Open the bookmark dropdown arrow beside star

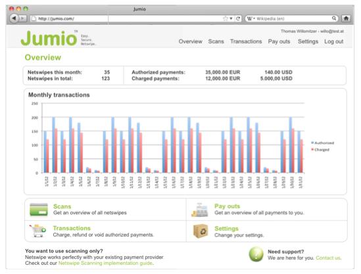pos(231,19)
